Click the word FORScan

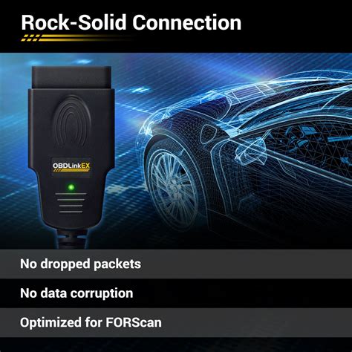pyautogui.click(x=134, y=322)
